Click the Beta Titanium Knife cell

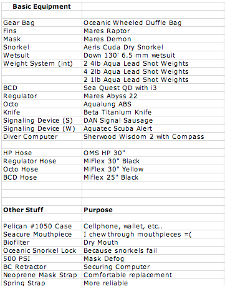pyautogui.click(x=153, y=112)
